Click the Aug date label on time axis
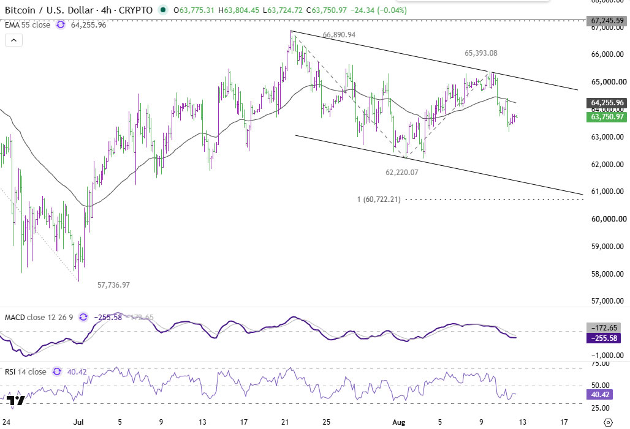This screenshot has width=630, height=429. tap(398, 422)
